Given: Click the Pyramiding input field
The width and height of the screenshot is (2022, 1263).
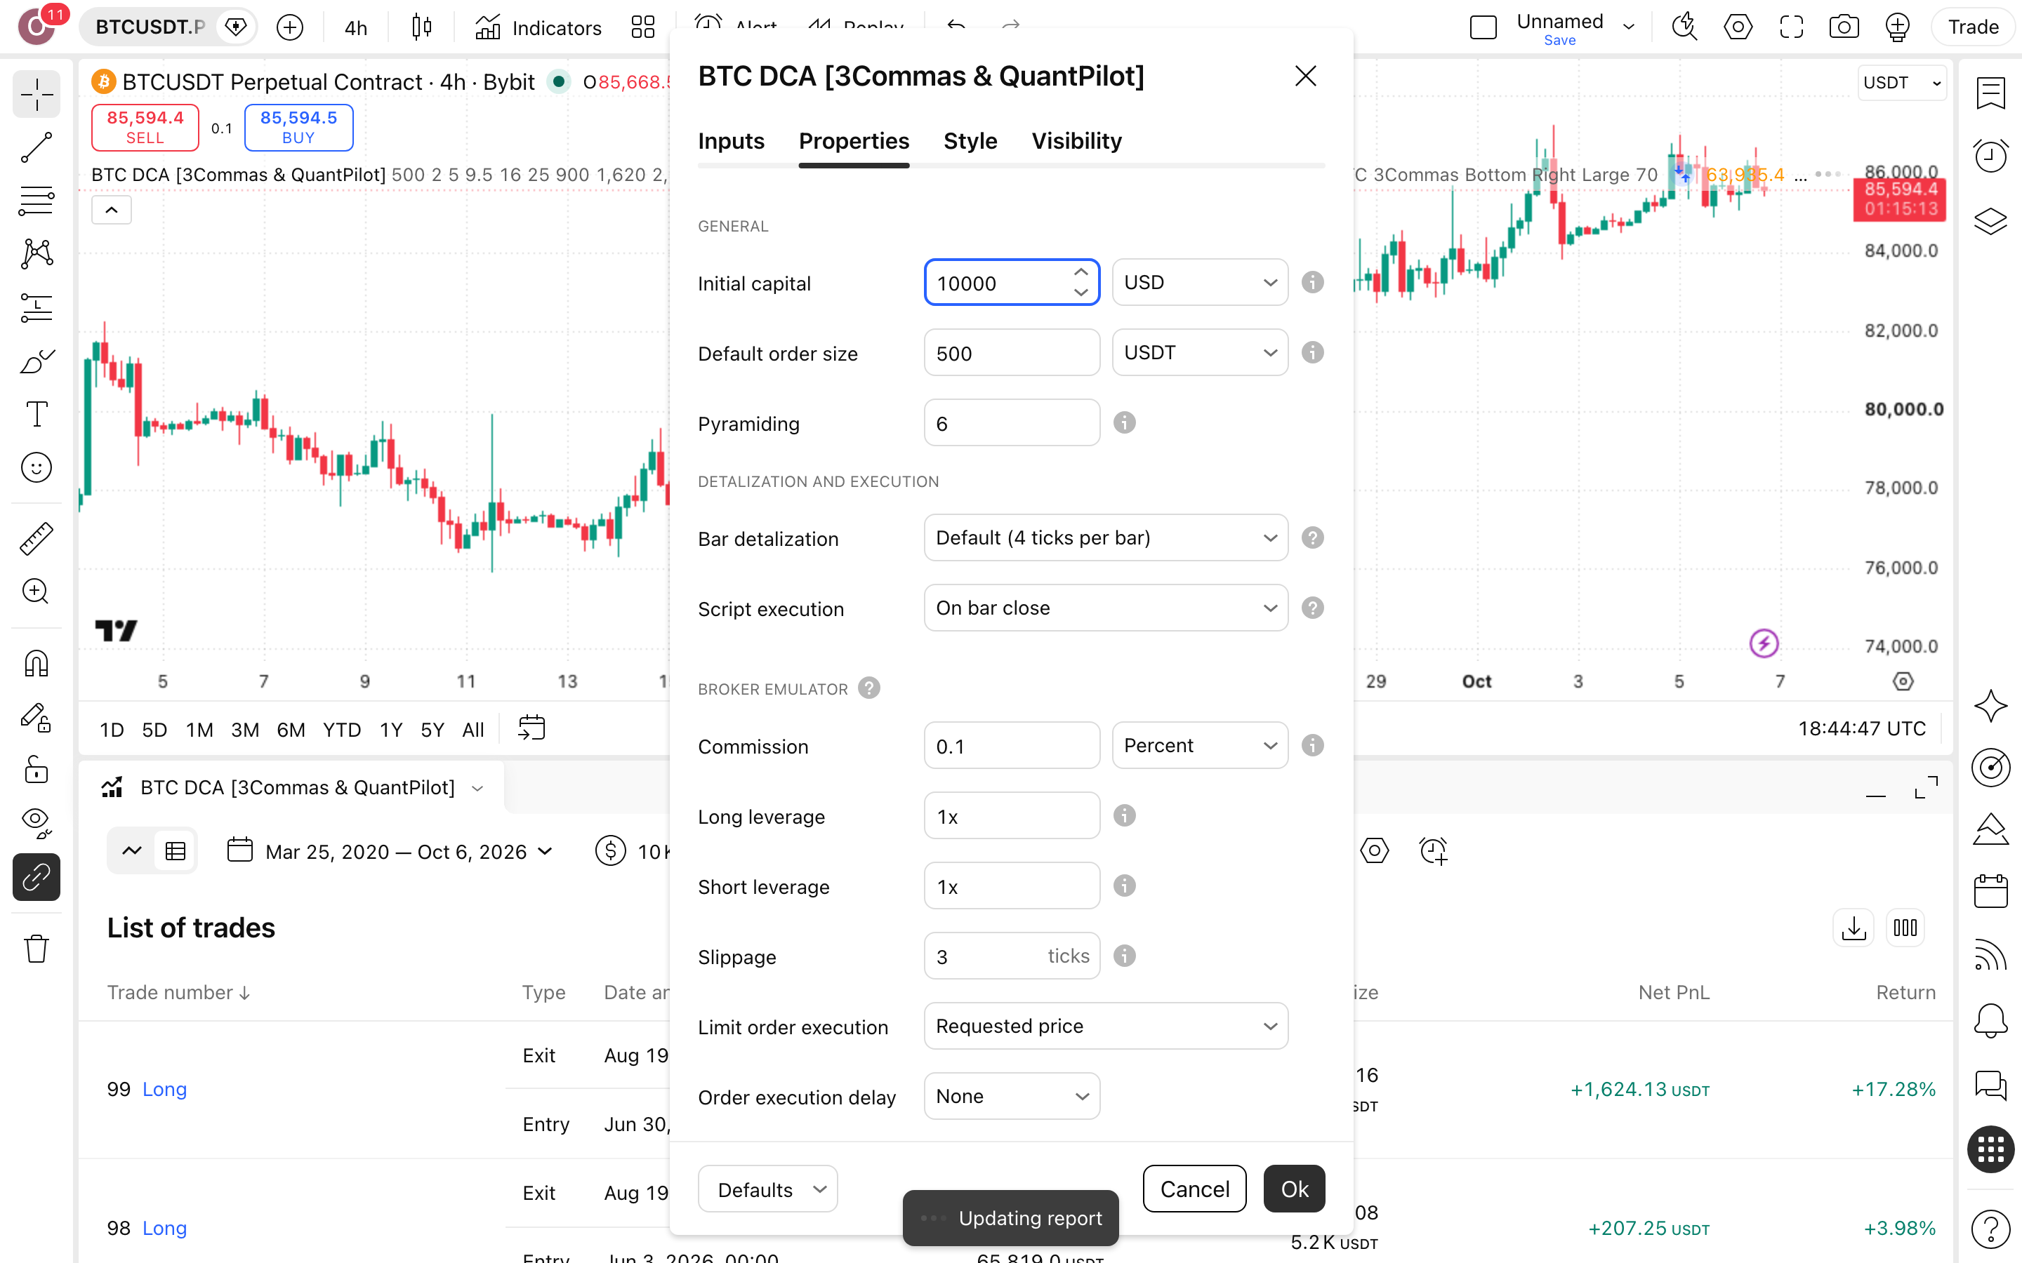Looking at the screenshot, I should 1012,422.
